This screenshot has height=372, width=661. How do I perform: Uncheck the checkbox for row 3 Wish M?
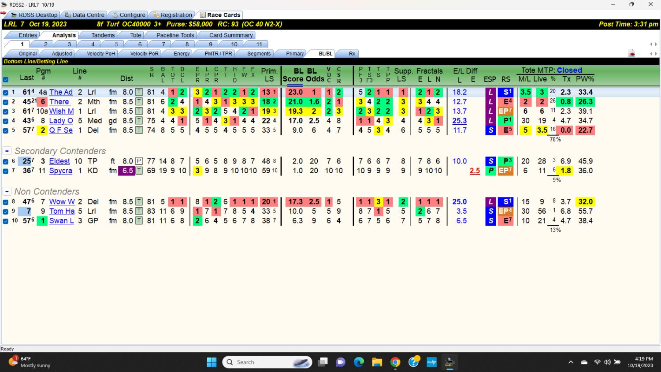coord(6,112)
